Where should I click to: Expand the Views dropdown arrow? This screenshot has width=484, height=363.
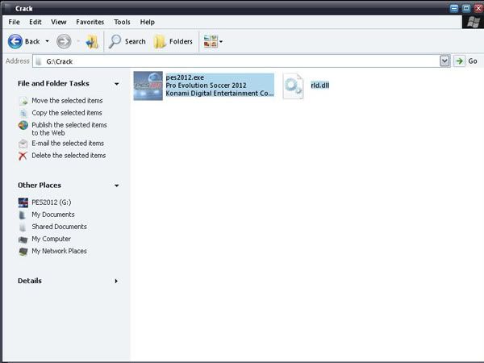[x=221, y=42]
